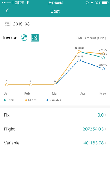Toggle the Variable series in legend
The height and width of the screenshot is (196, 110).
tap(54, 100)
